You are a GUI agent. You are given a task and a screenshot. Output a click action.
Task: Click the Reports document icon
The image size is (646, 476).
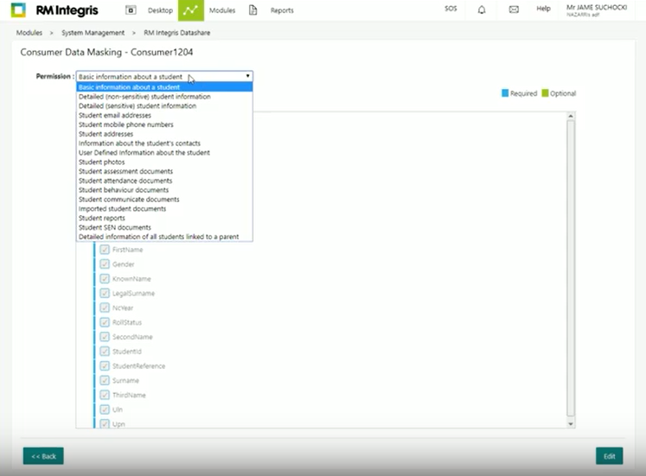point(253,10)
